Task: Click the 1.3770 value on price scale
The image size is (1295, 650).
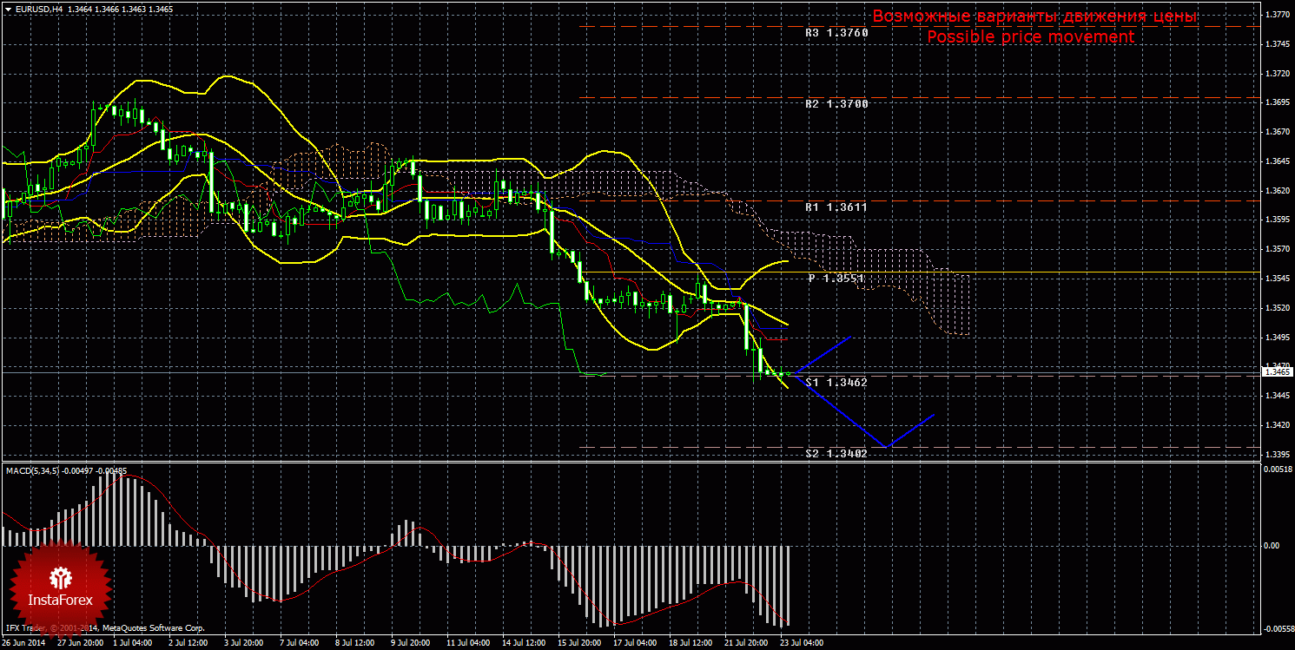Action: (x=1276, y=15)
